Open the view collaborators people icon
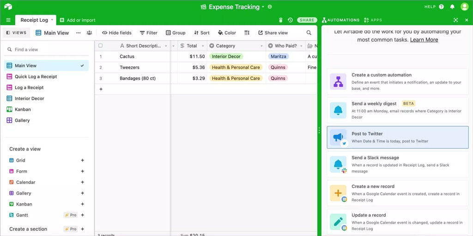This screenshot has height=236, width=473. [x=89, y=33]
